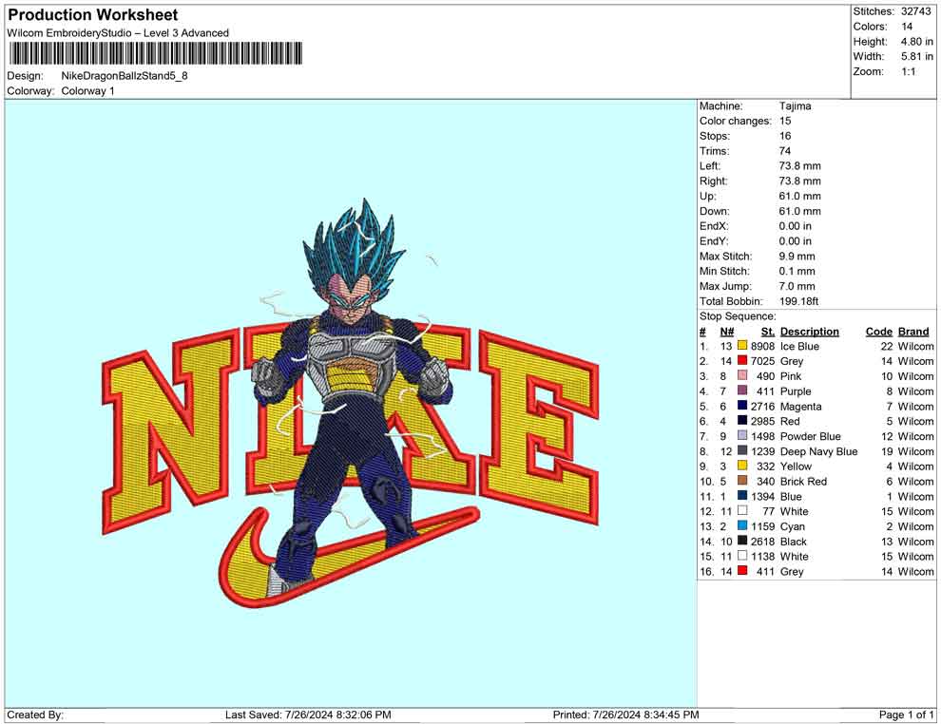Click the Black thread color swatch
941x724 pixels.
pyautogui.click(x=742, y=542)
